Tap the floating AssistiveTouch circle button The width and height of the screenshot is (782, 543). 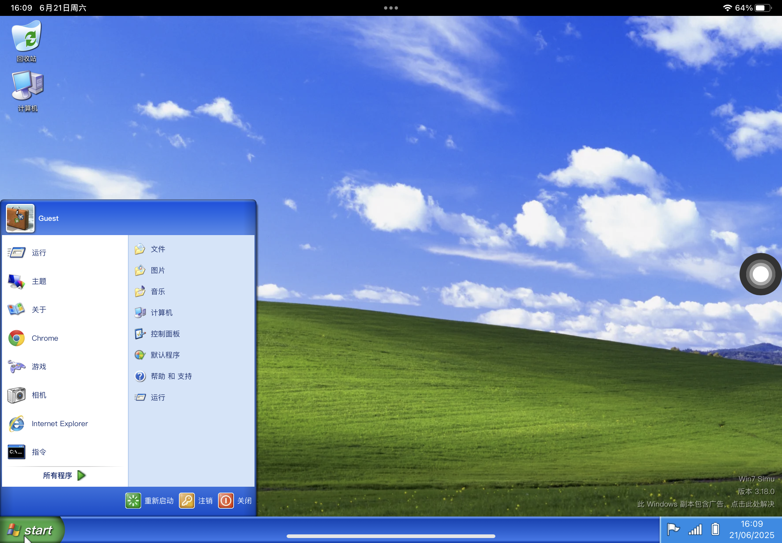pos(760,274)
